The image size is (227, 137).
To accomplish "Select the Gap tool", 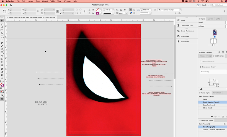I will (2, 30).
